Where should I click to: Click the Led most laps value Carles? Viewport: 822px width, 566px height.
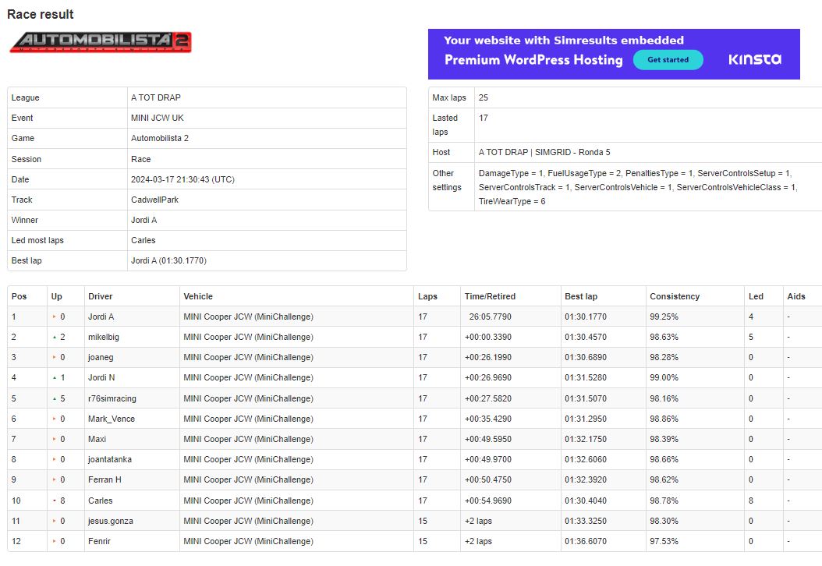143,240
